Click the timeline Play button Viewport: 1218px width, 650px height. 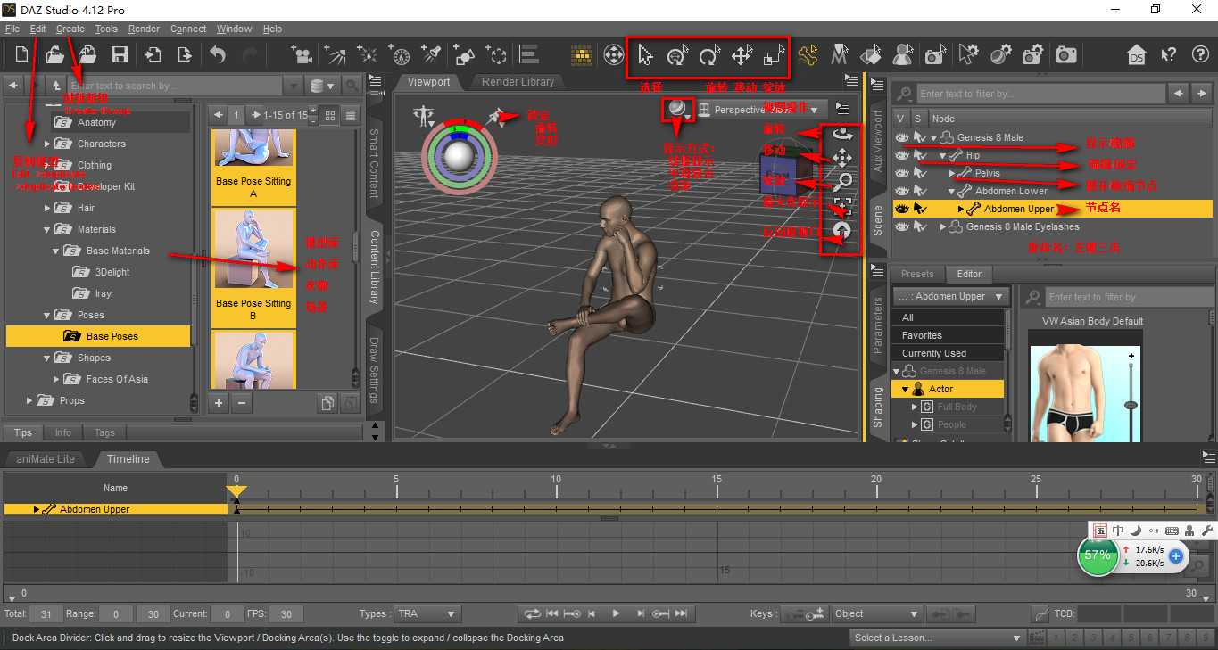616,613
